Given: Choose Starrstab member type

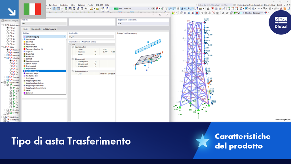Looking at the screenshot, I should 44,42.
